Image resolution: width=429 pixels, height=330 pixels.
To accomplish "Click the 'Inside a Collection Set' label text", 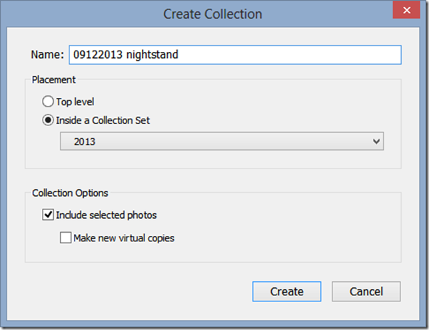I will point(103,121).
